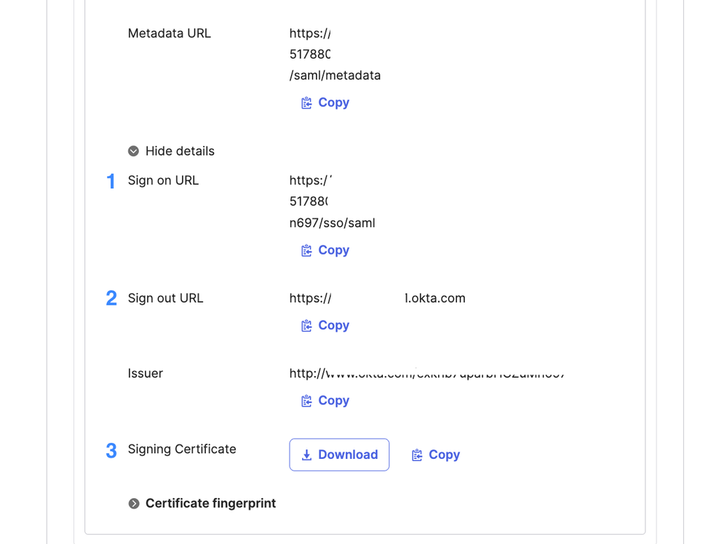Screen dimensions: 727x544
Task: Expand the Certificate fingerprint arrow
Action: 134,503
